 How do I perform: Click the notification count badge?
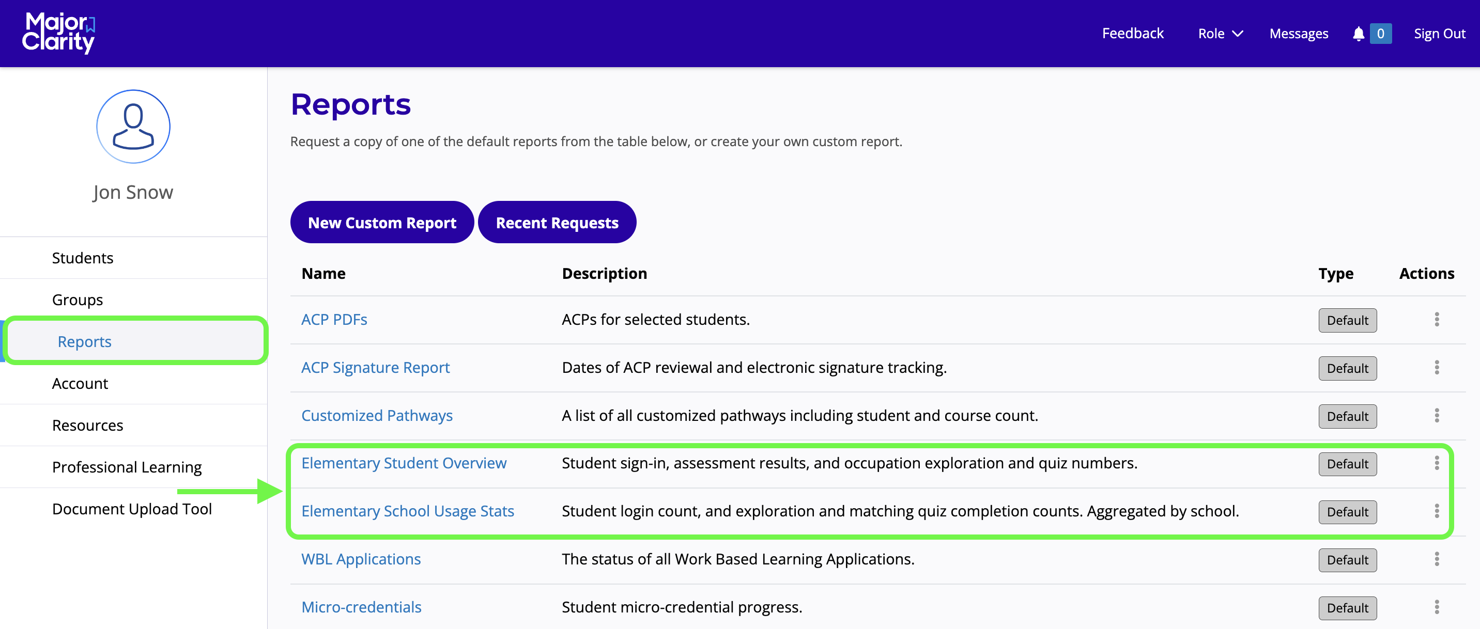1380,34
